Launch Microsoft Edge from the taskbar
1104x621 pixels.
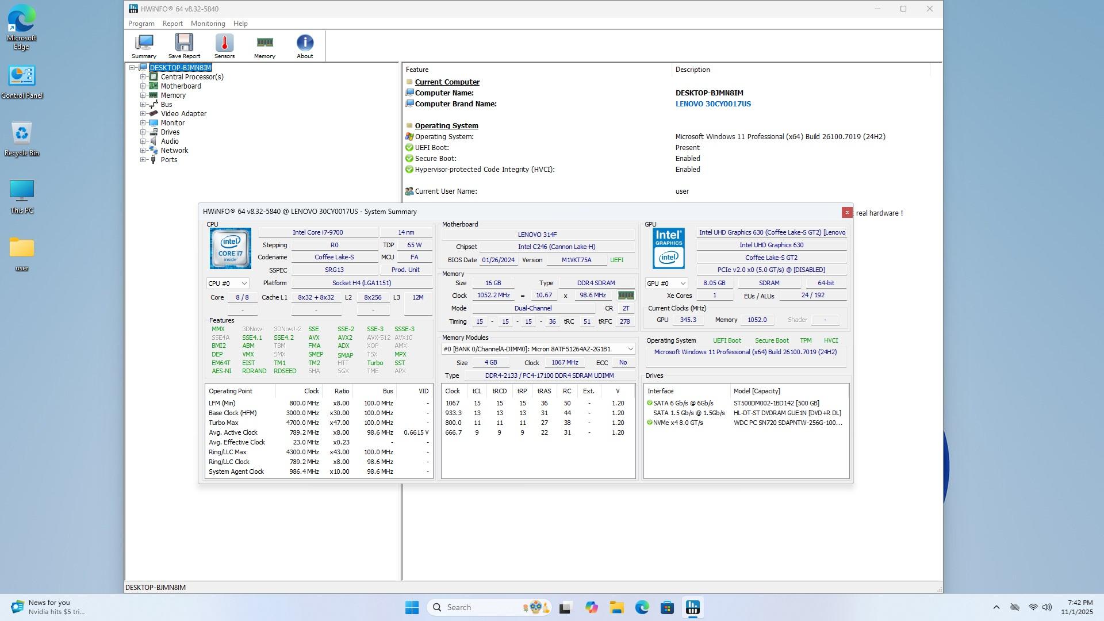click(642, 607)
